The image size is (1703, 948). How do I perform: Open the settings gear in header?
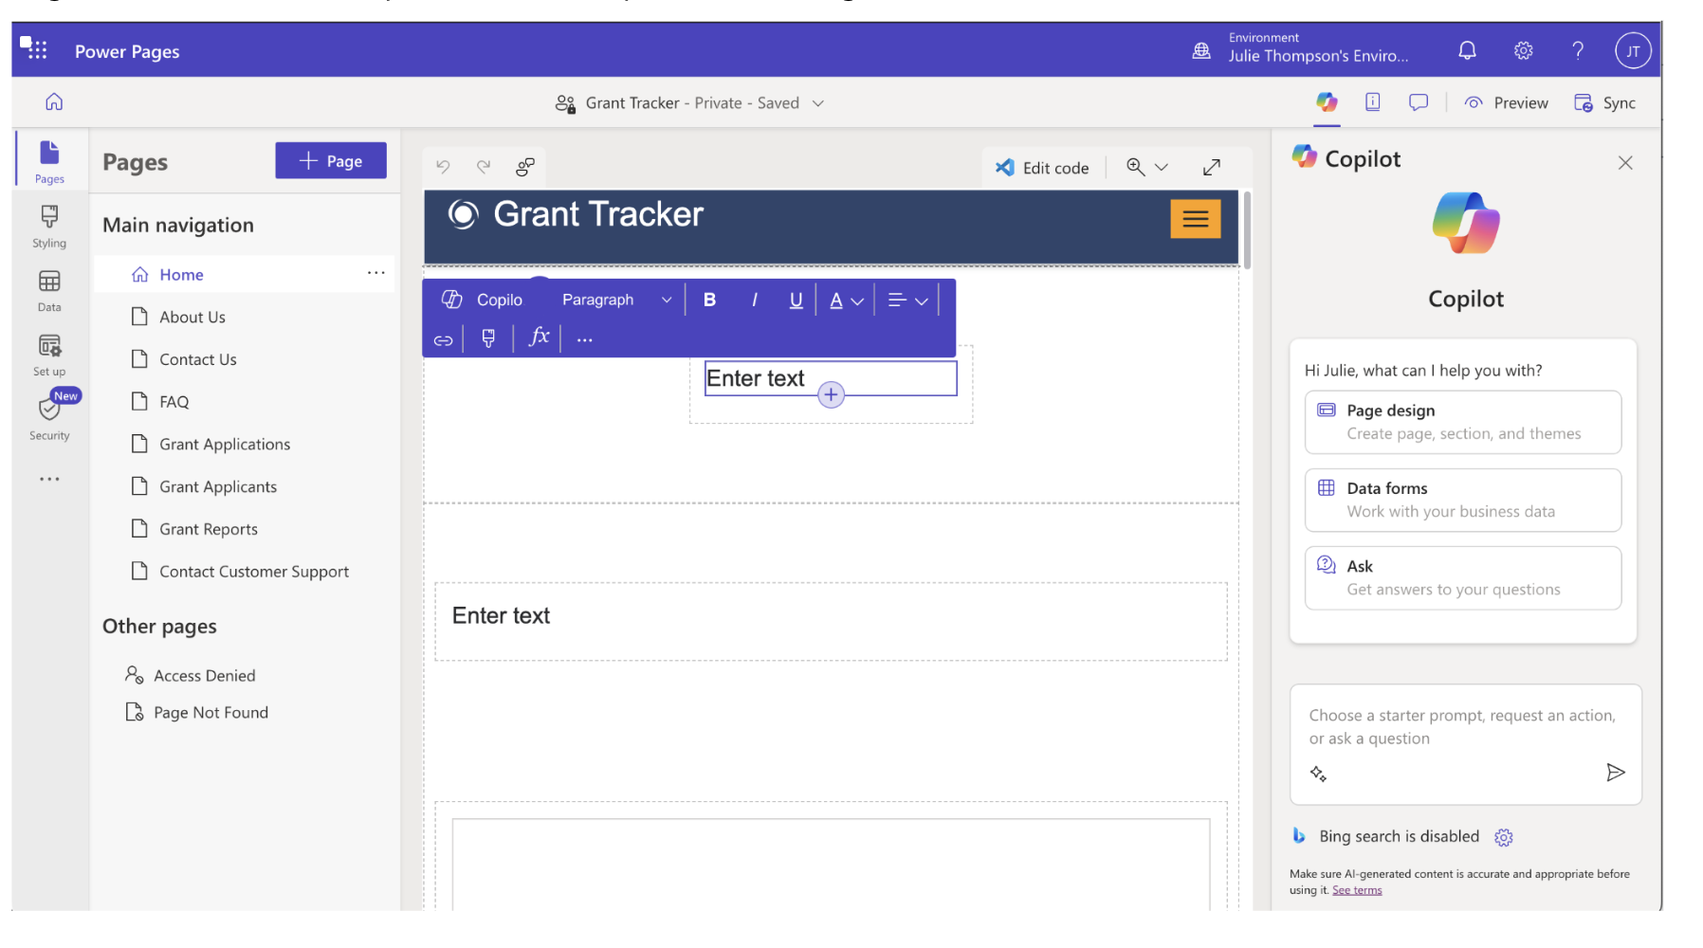(x=1523, y=51)
